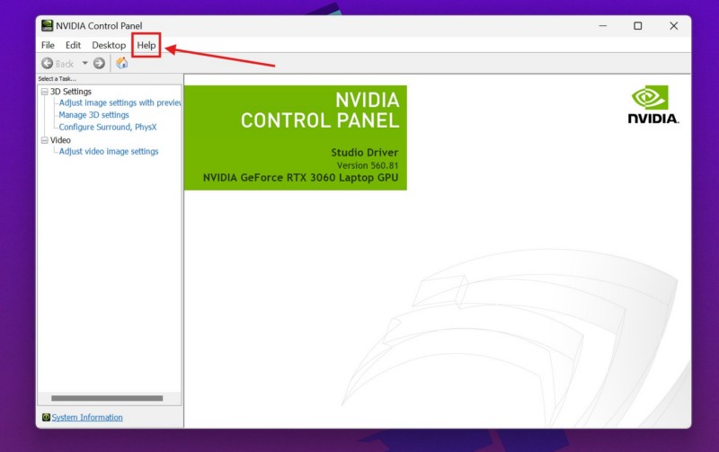Click the NVIDIA logo at top right
This screenshot has width=719, height=452.
point(653,105)
